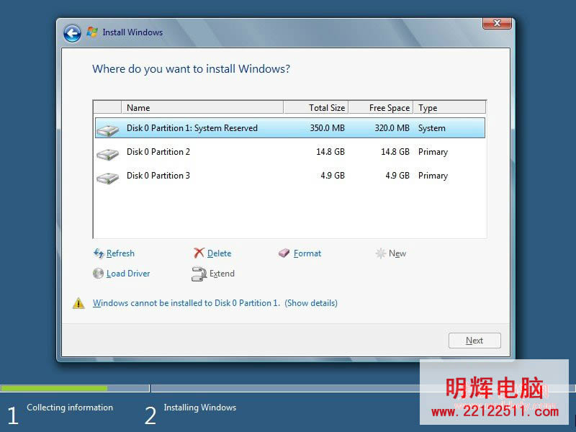Click the '4.9 GB' total size of Partition 3

point(333,176)
